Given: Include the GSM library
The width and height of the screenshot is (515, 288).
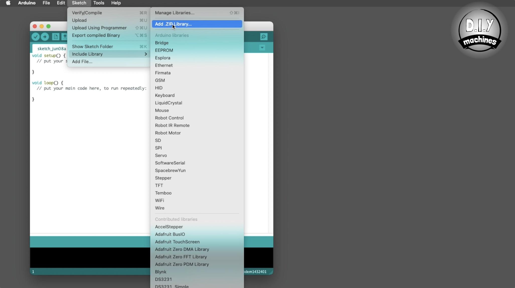Looking at the screenshot, I should pos(197,80).
